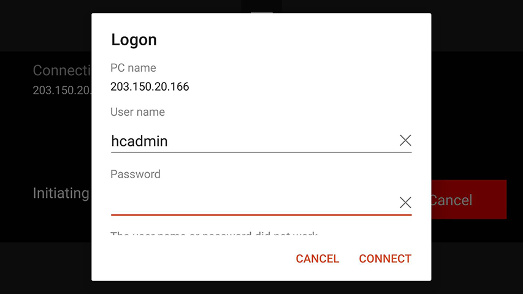Click the "User name" field label

click(x=137, y=112)
